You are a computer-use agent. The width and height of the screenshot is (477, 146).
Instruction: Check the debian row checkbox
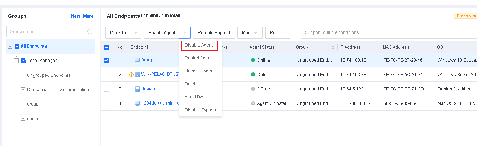click(x=106, y=89)
